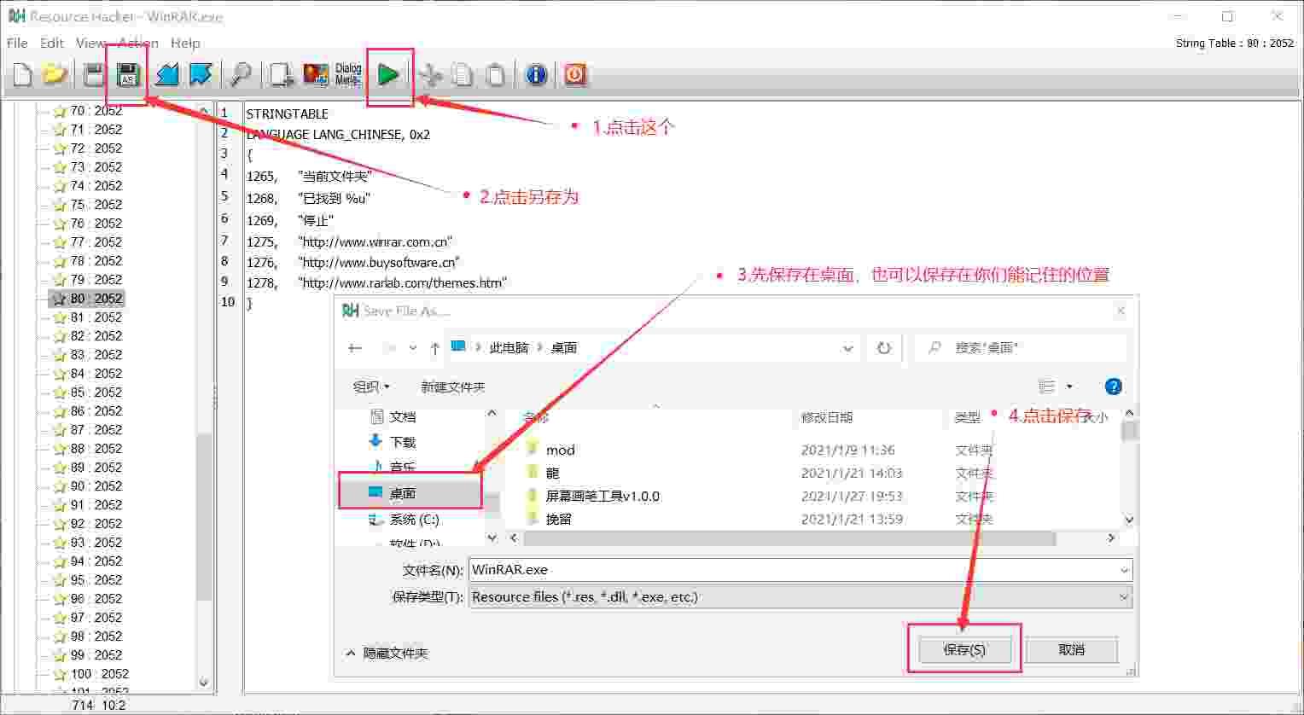The width and height of the screenshot is (1304, 715).
Task: Click the 此电脑 breadcrumb in the path
Action: tap(509, 347)
